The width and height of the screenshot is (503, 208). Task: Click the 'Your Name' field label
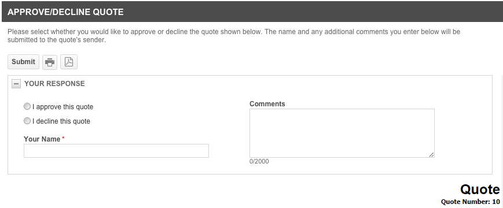pyautogui.click(x=42, y=139)
